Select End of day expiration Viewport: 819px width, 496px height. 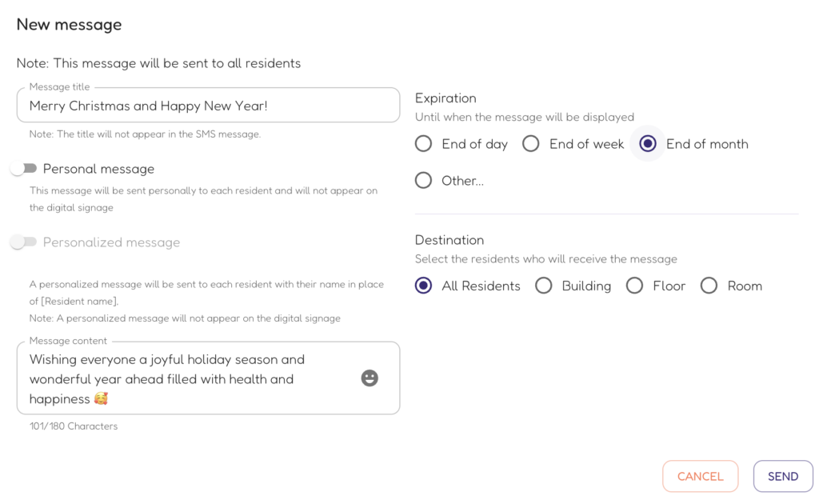(424, 144)
